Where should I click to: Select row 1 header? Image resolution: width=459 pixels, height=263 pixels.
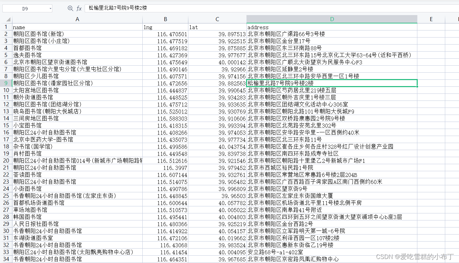click(x=6, y=27)
